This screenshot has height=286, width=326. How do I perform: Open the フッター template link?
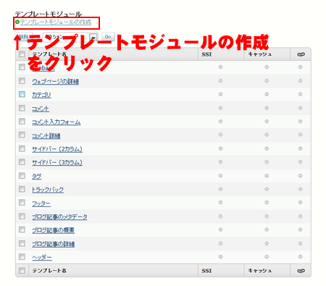coord(41,203)
